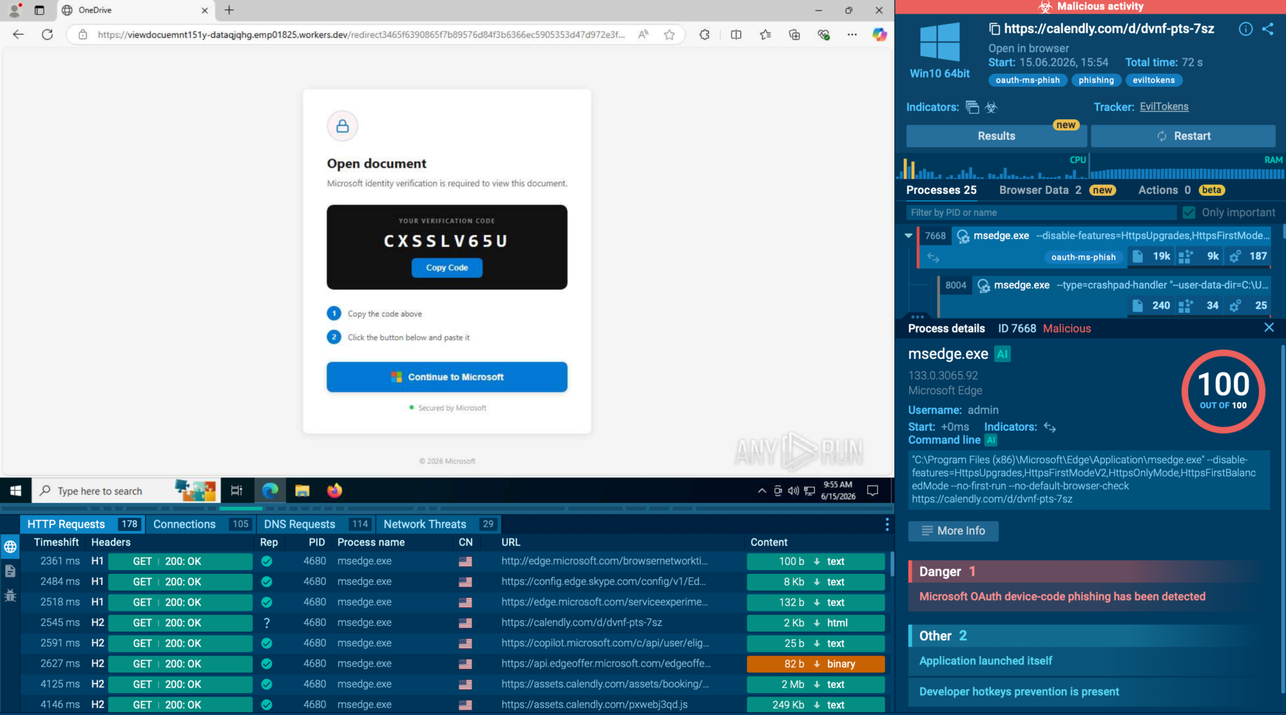Close the Process details panel
The height and width of the screenshot is (715, 1286).
click(x=1269, y=328)
